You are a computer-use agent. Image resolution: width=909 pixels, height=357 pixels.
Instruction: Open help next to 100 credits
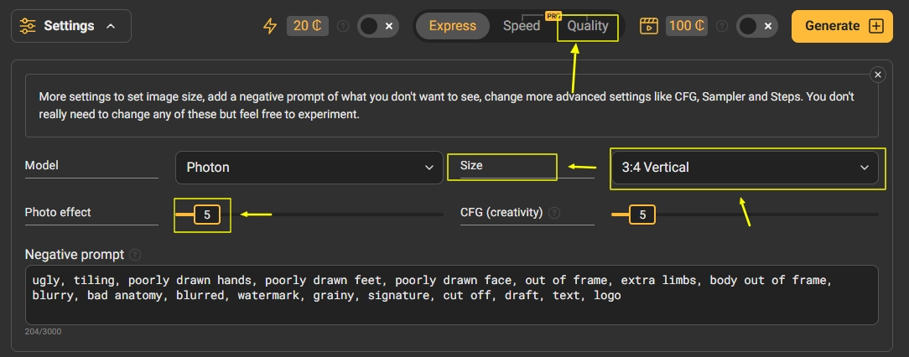(722, 26)
